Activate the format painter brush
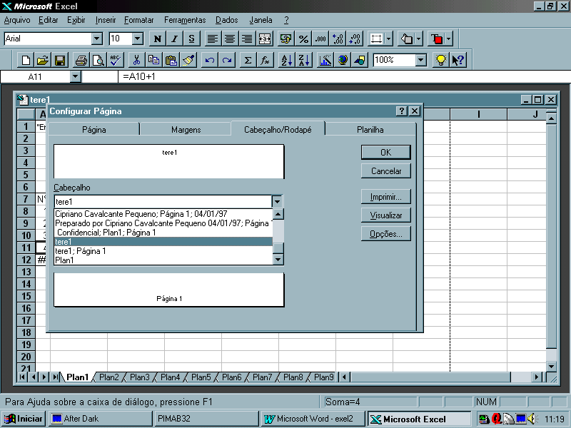The width and height of the screenshot is (571, 428). click(x=188, y=60)
